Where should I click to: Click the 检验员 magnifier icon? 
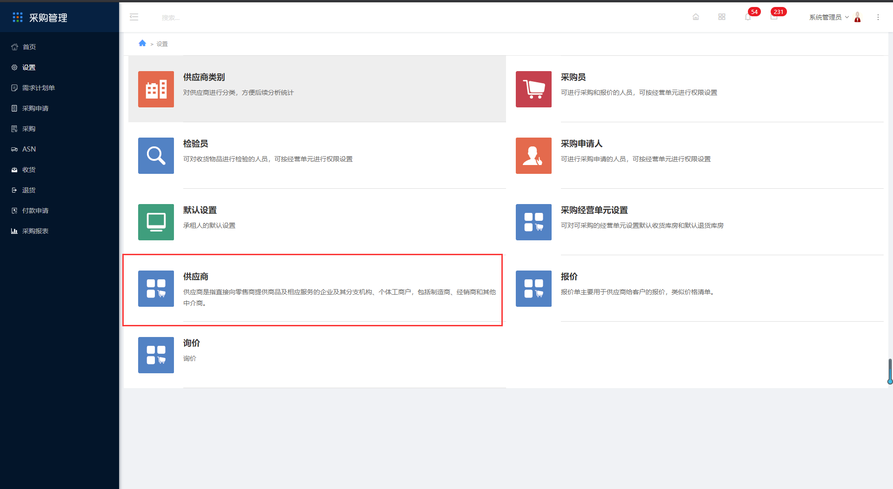[x=156, y=156]
